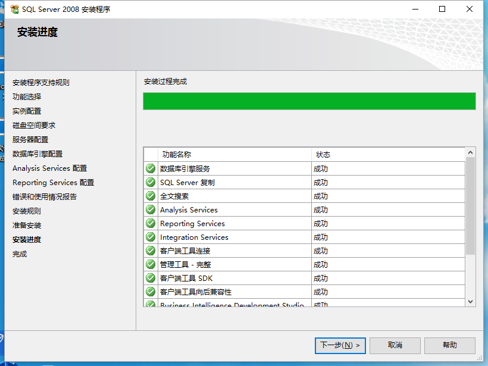Click SQL Server 复制 feature name cell
This screenshot has height=366, width=488.
(234, 182)
